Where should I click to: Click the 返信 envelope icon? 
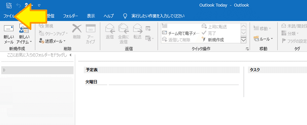[110, 29]
